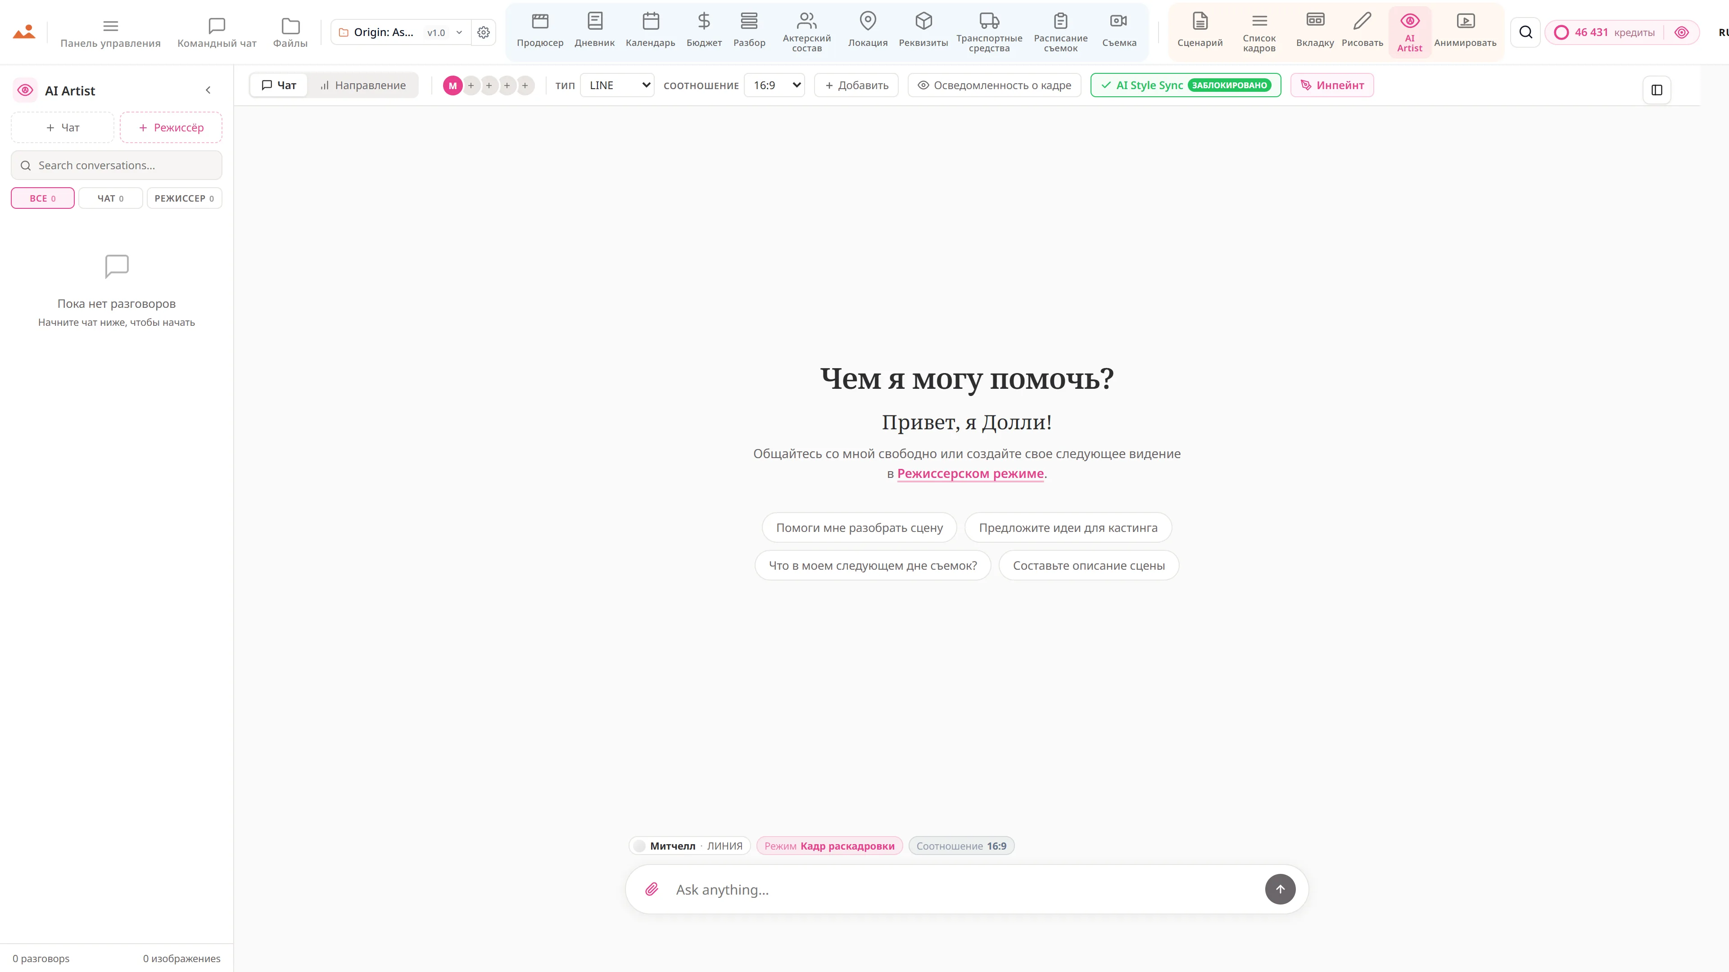The image size is (1729, 972).
Task: Open the ТИП LINE dropdown
Action: coord(617,85)
